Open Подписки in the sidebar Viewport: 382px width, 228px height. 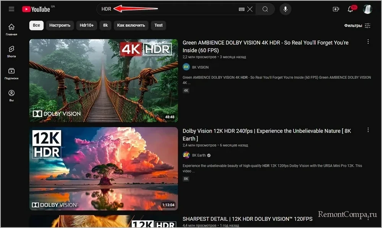11,73
